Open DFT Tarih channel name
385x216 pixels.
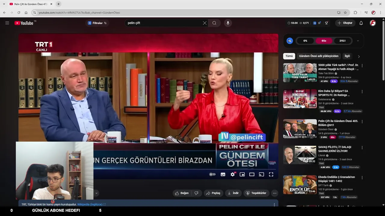pyautogui.click(x=323, y=186)
